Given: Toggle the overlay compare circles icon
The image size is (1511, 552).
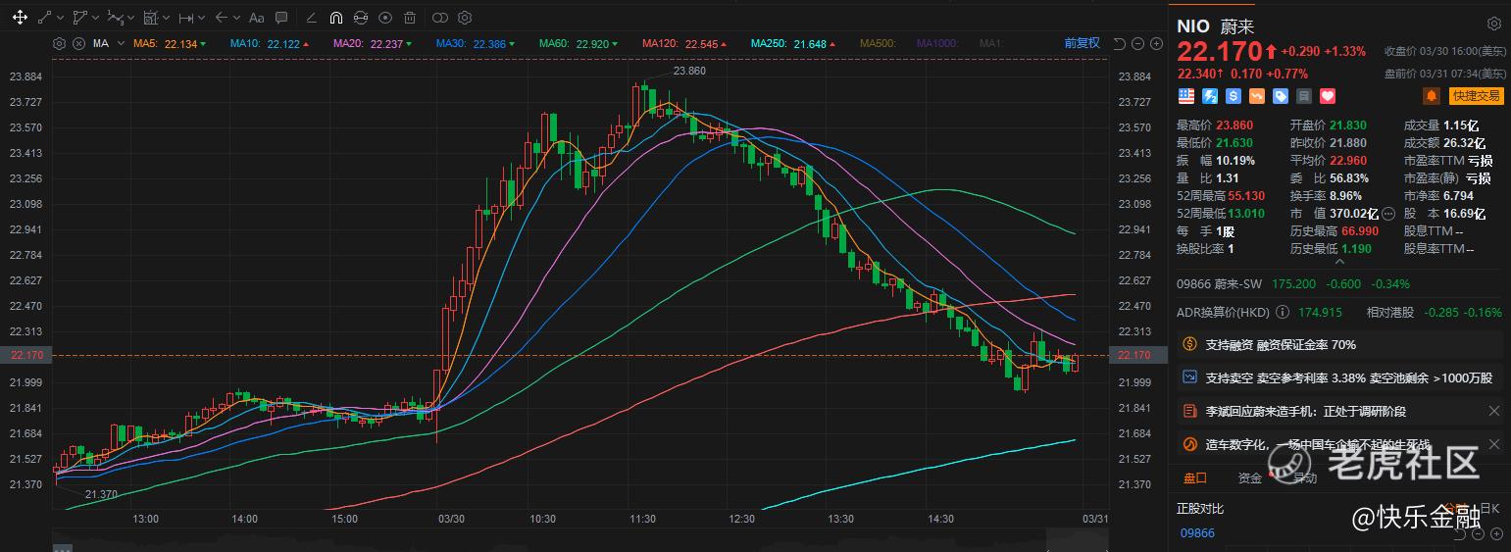Looking at the screenshot, I should (439, 18).
